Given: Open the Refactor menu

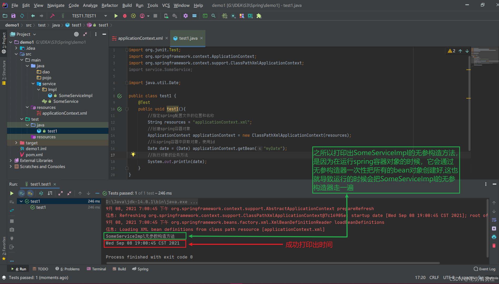Looking at the screenshot, I should pos(110,5).
